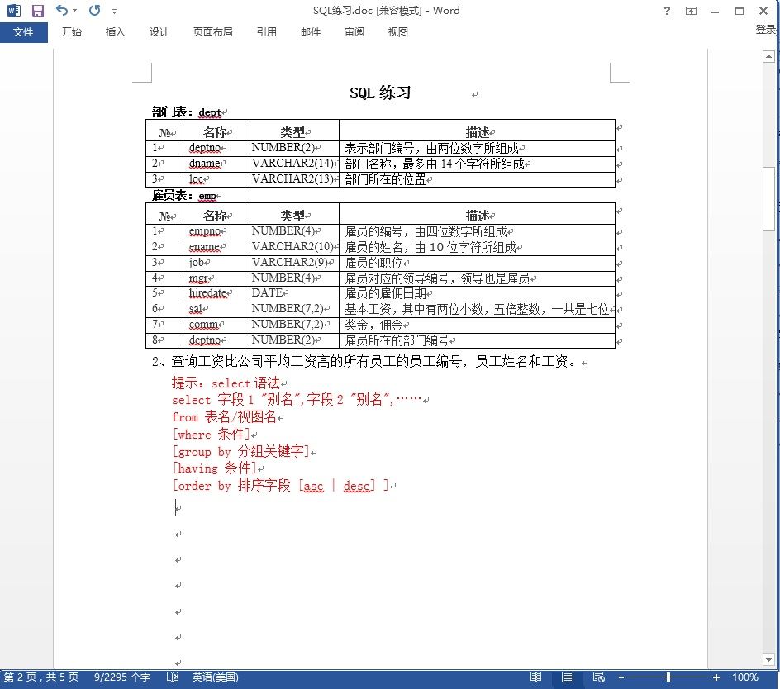Click the description 奖金,佣金

[x=374, y=325]
